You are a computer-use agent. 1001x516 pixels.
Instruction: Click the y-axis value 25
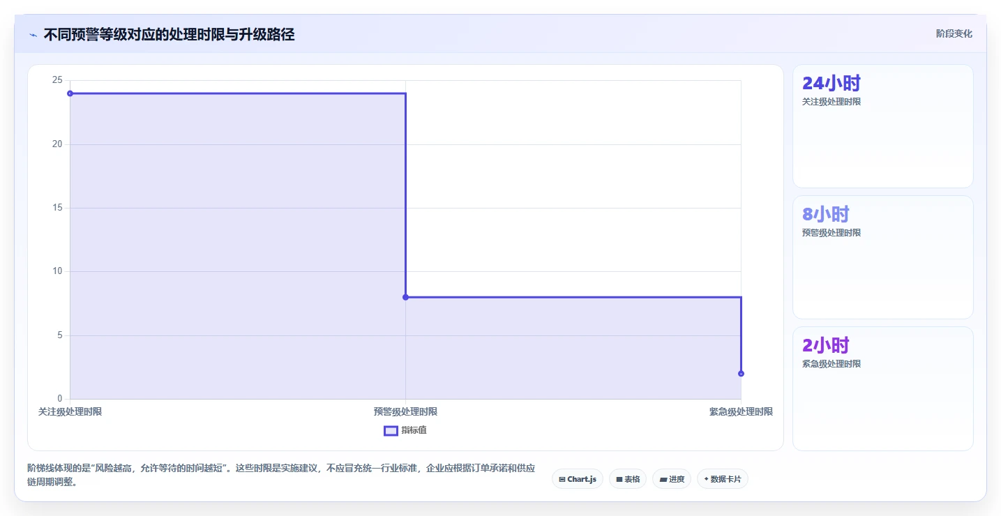click(57, 80)
